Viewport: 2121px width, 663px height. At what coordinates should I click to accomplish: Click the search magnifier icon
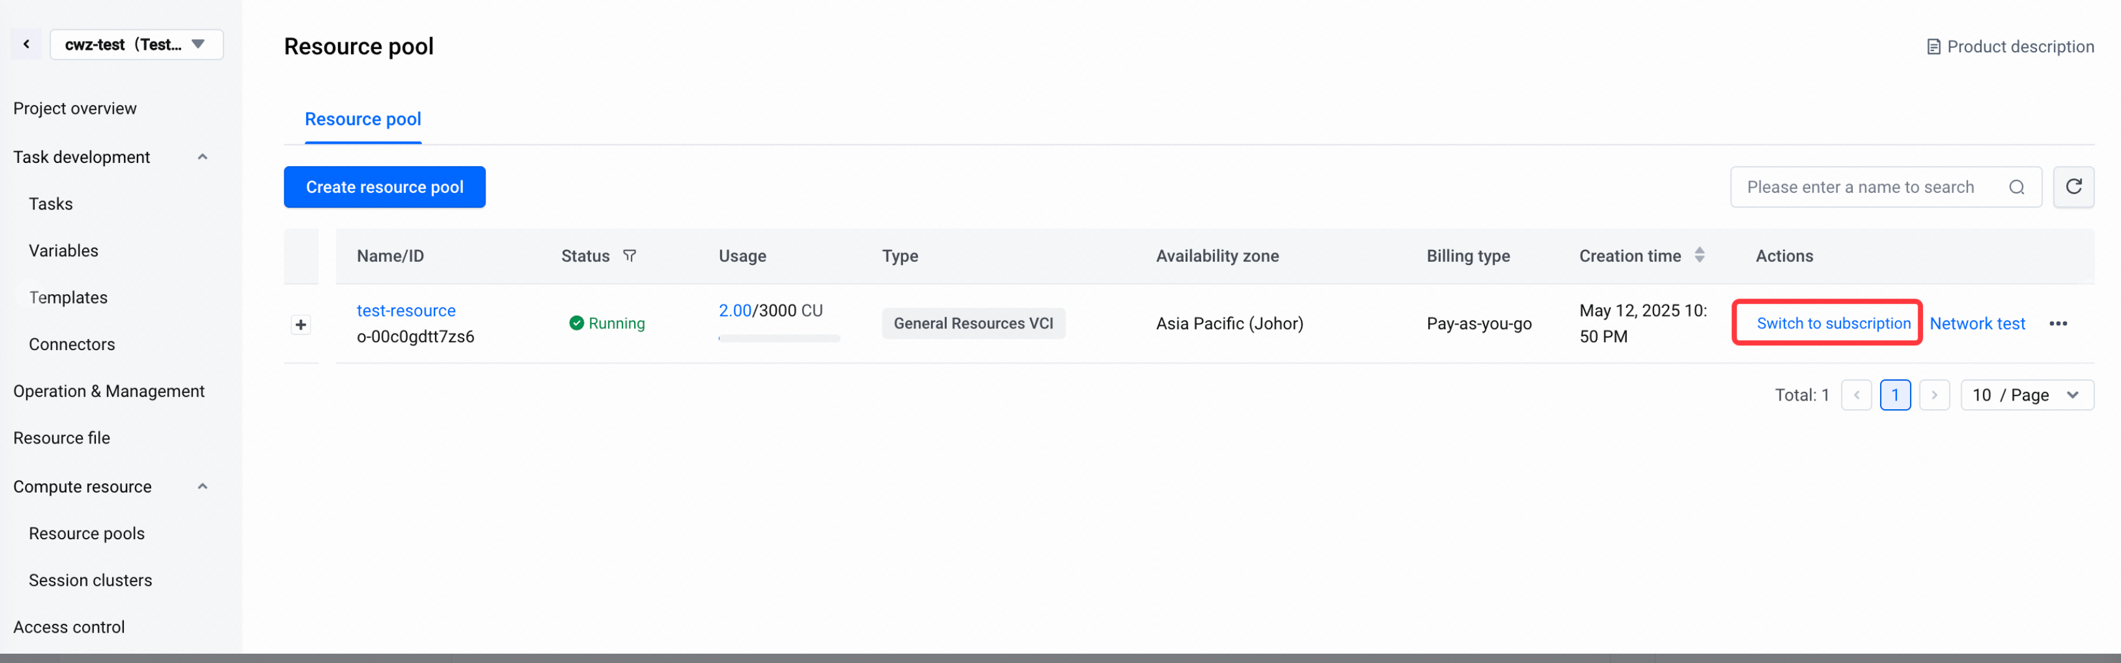(x=2016, y=187)
